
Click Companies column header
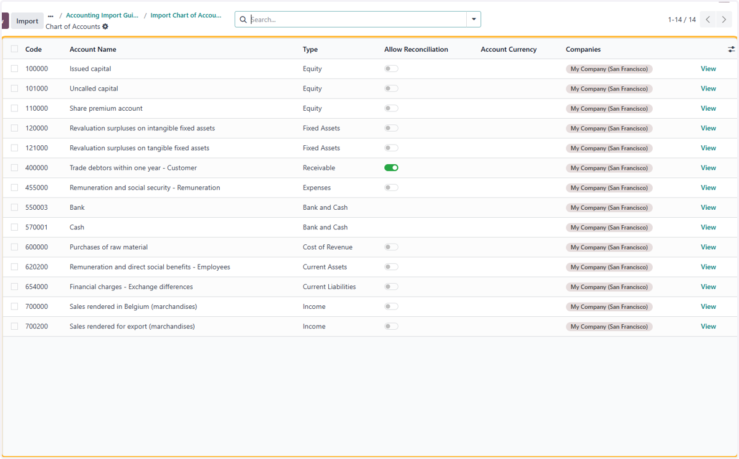[583, 49]
